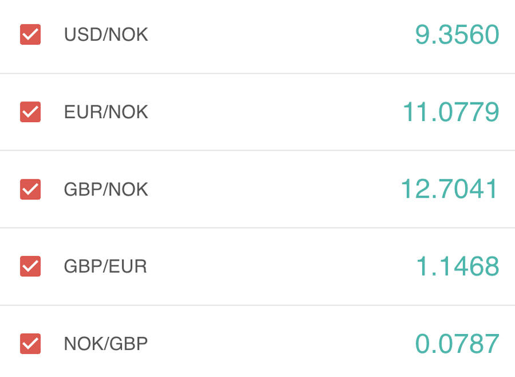Select the 11.0779 rate value

tap(451, 112)
